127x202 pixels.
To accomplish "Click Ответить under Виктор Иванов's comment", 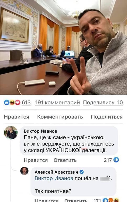I will click(x=65, y=160).
